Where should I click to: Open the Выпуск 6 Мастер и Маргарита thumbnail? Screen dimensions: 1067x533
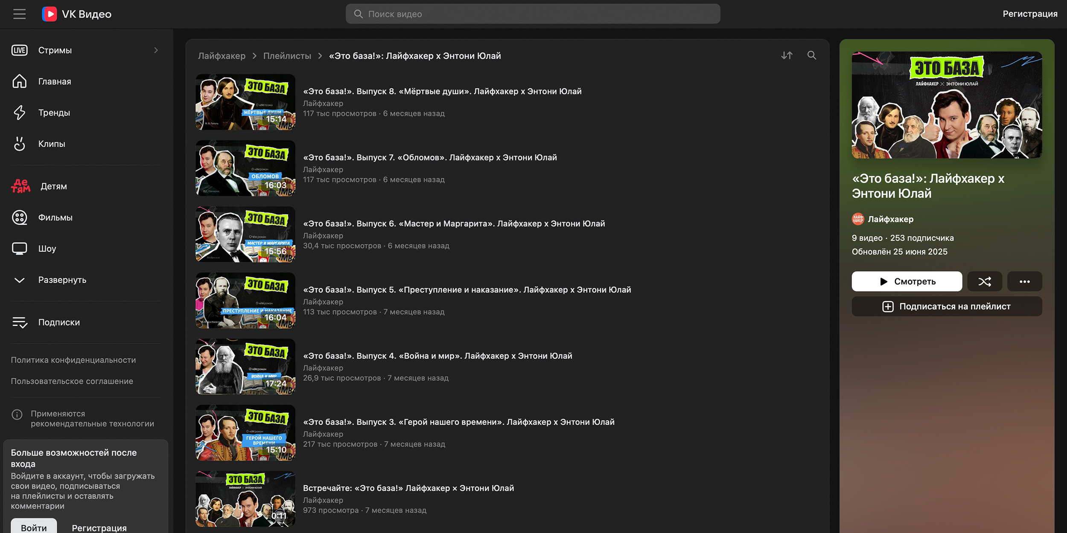point(245,235)
